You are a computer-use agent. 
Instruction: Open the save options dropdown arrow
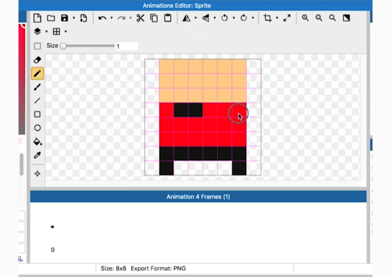pyautogui.click(x=74, y=18)
